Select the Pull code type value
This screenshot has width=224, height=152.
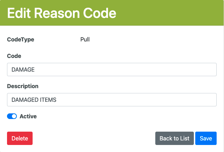point(85,39)
